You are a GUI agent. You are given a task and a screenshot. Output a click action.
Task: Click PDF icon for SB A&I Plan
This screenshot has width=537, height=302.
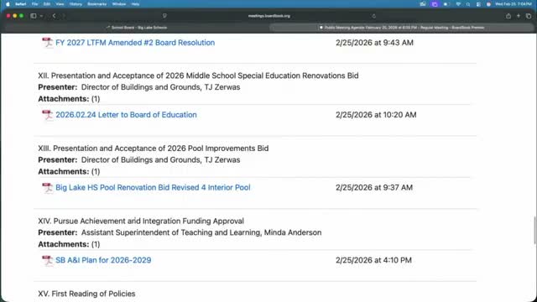(x=47, y=260)
